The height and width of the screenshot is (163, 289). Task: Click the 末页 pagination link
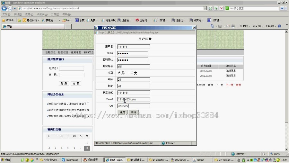click(x=238, y=85)
